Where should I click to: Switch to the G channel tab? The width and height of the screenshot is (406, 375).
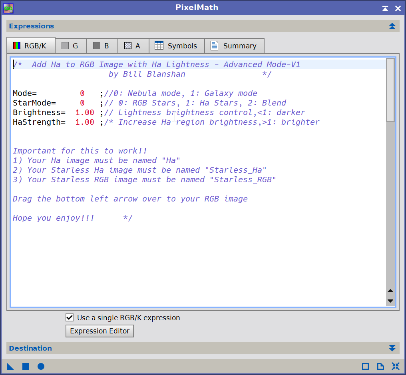pos(71,46)
